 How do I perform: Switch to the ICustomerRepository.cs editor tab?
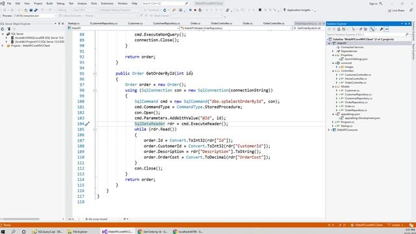[103, 23]
